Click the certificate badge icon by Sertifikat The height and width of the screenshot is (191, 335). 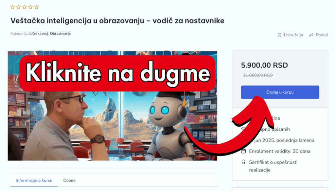[243, 162]
